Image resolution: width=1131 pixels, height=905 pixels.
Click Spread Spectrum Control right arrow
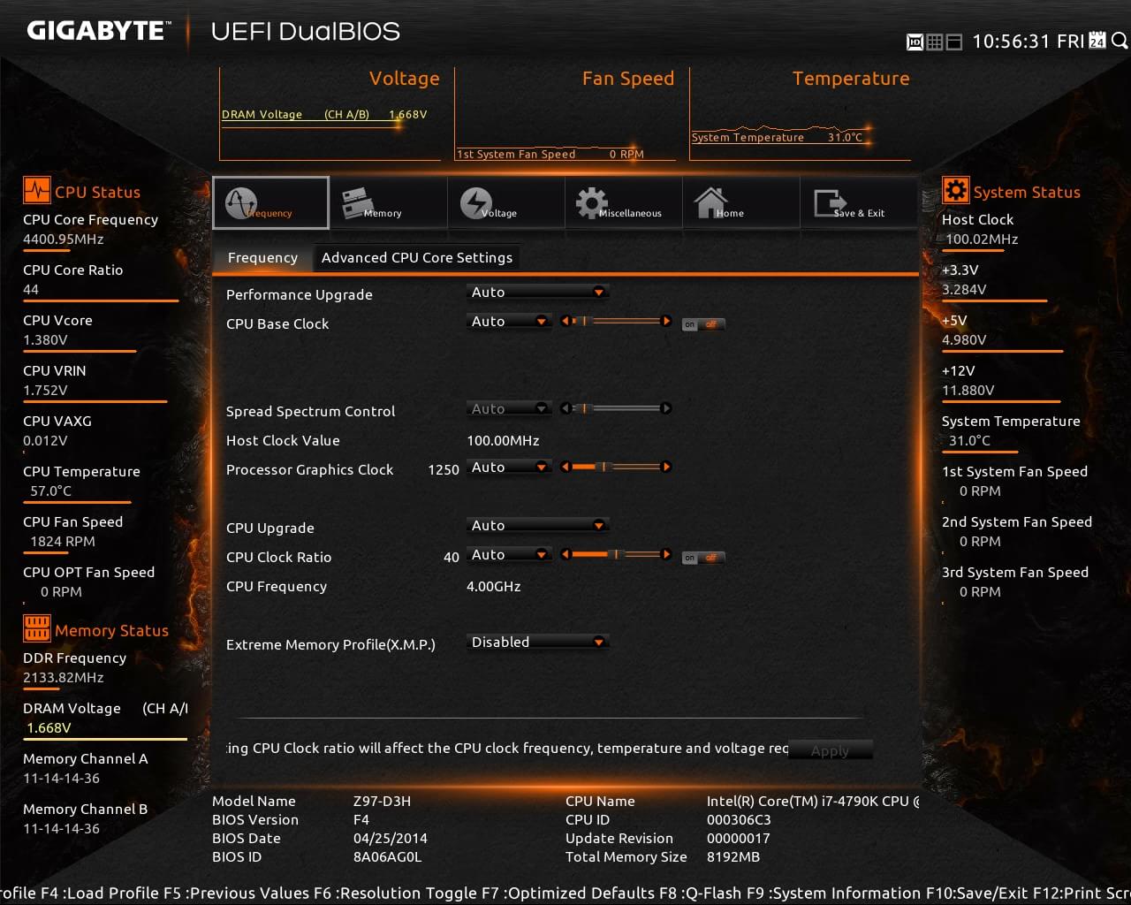[x=666, y=408]
